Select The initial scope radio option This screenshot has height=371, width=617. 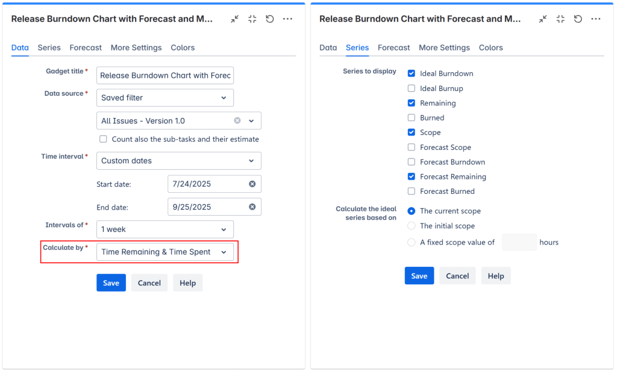[412, 226]
